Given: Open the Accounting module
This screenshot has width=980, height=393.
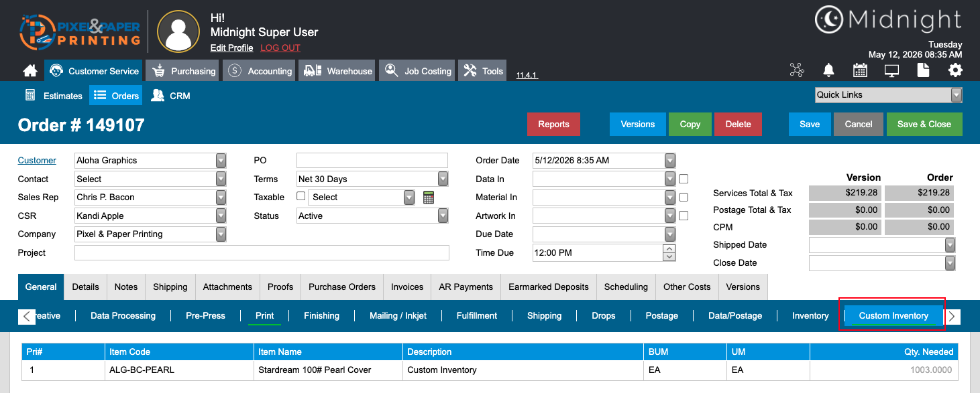Looking at the screenshot, I should pyautogui.click(x=259, y=71).
